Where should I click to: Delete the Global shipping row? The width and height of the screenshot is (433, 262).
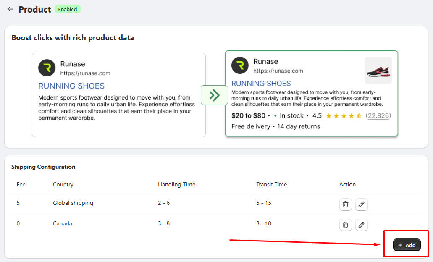pos(345,204)
